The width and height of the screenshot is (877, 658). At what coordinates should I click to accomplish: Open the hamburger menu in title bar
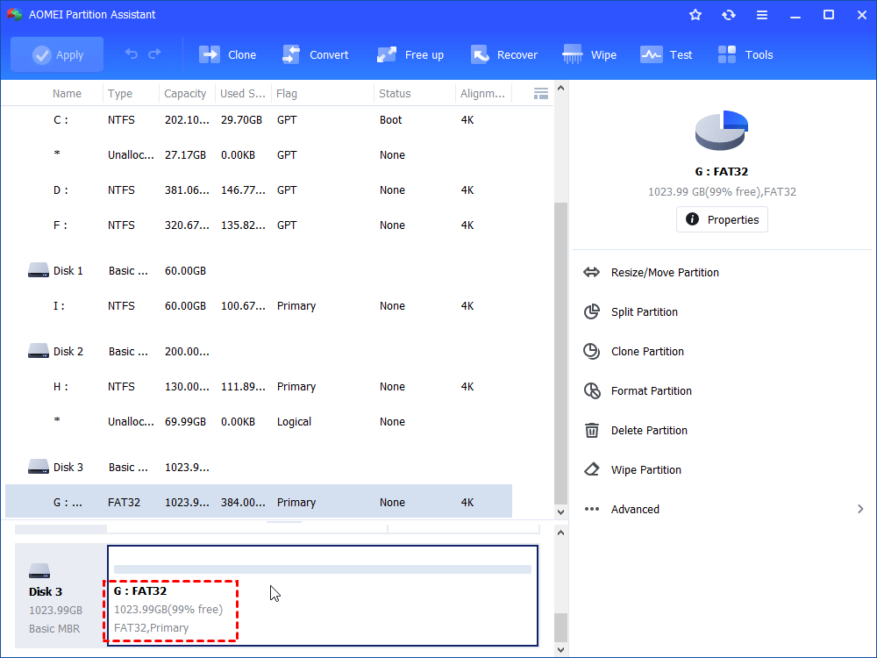click(x=762, y=15)
